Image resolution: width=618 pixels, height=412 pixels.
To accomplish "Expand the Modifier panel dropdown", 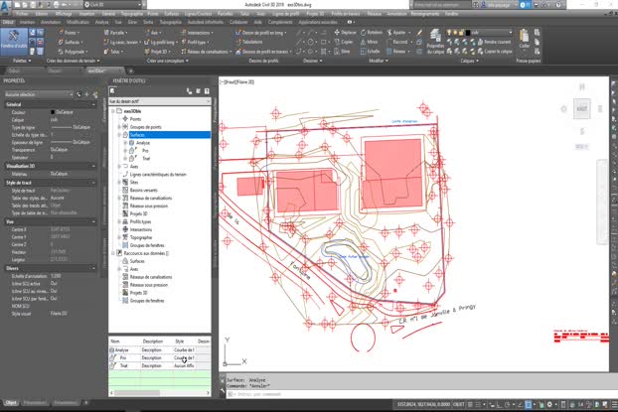I will pyautogui.click(x=379, y=61).
